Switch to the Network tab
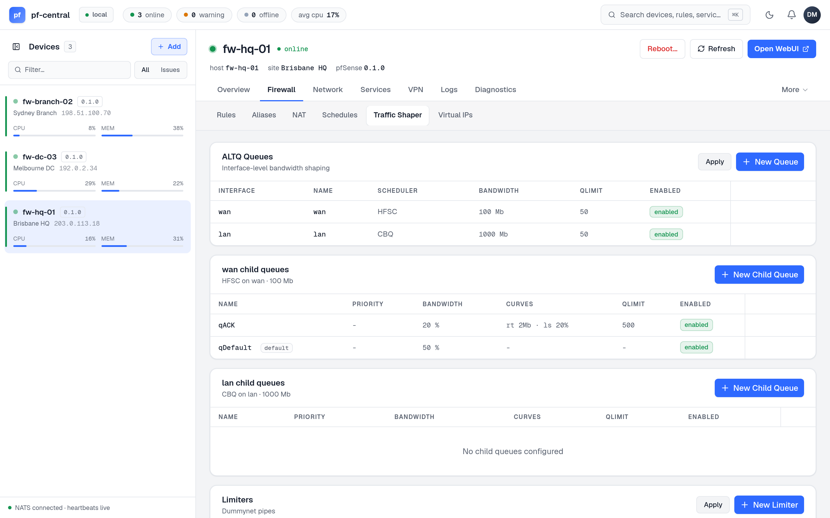The image size is (830, 518). pyautogui.click(x=328, y=90)
